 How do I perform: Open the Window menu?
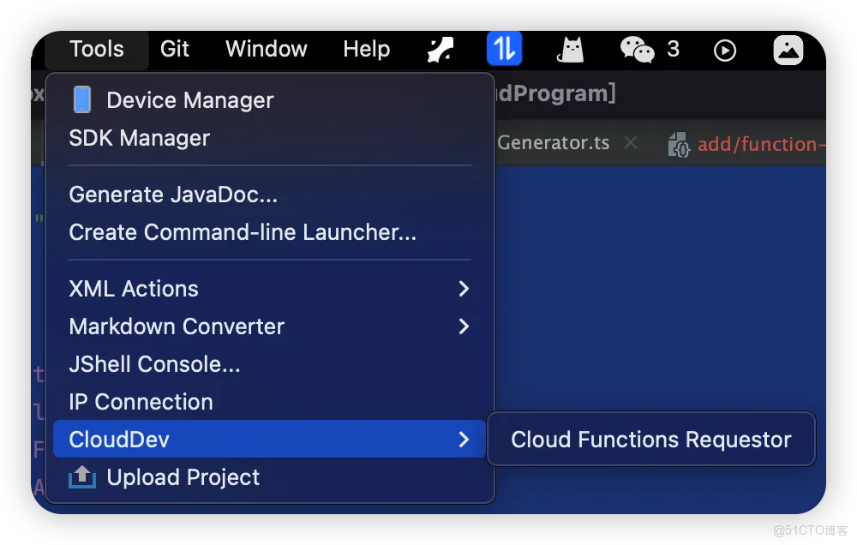click(267, 49)
